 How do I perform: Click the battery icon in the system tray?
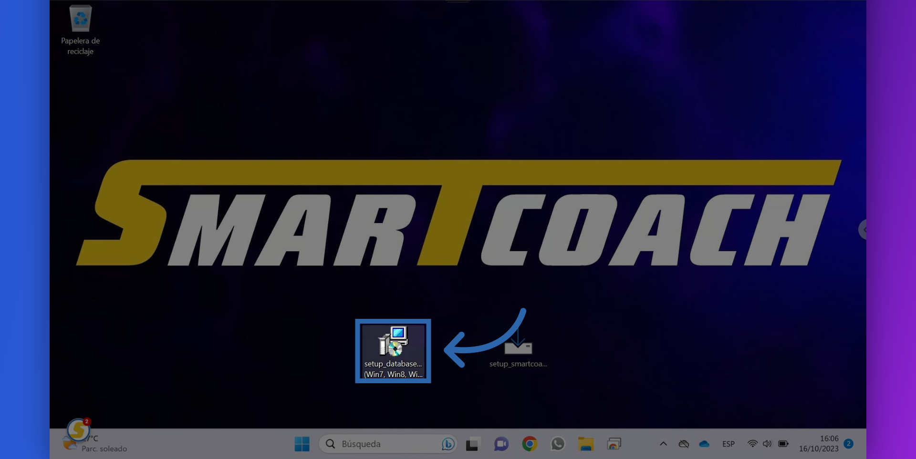point(783,444)
